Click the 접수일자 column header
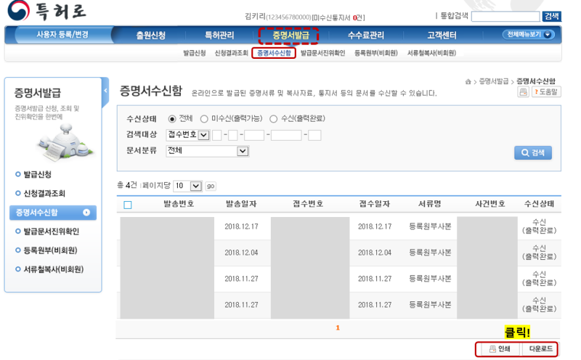The width and height of the screenshot is (581, 360). tap(375, 204)
